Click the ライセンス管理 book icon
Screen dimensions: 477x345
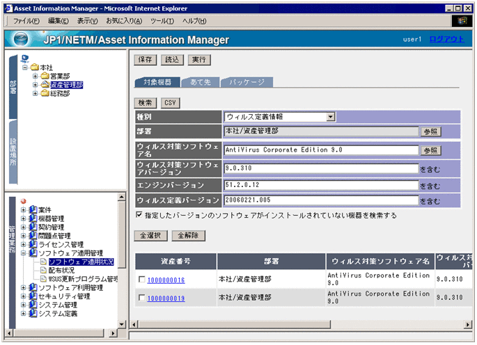(x=33, y=244)
